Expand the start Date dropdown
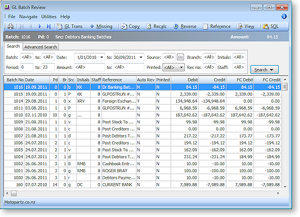The height and width of the screenshot is (217, 300). (x=102, y=57)
